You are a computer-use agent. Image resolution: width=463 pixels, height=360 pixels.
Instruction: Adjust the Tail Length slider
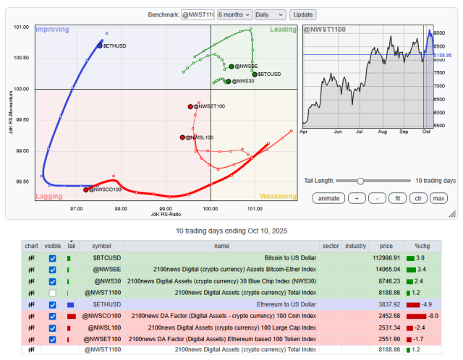point(360,181)
